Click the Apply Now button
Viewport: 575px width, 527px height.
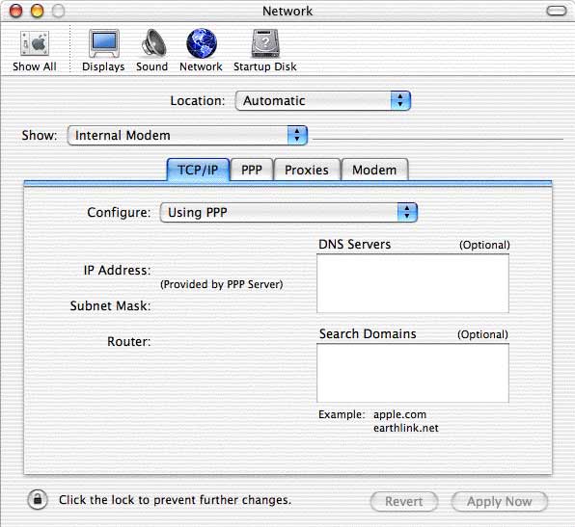499,501
